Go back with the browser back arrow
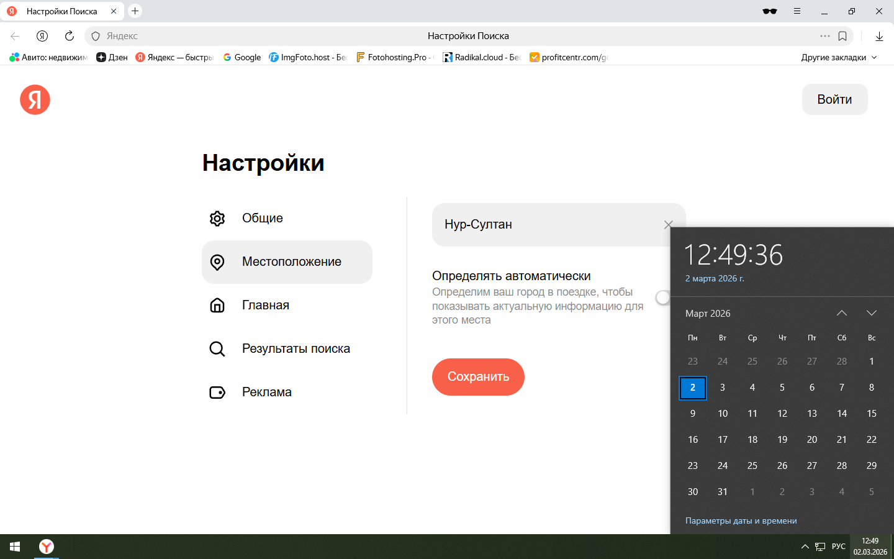 pyautogui.click(x=15, y=36)
